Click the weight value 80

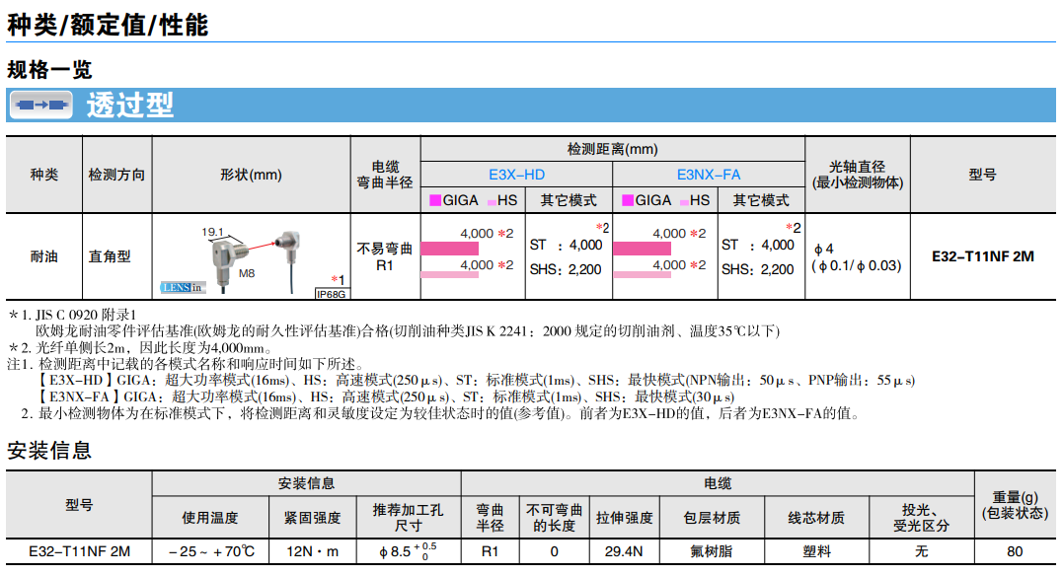pyautogui.click(x=1015, y=551)
